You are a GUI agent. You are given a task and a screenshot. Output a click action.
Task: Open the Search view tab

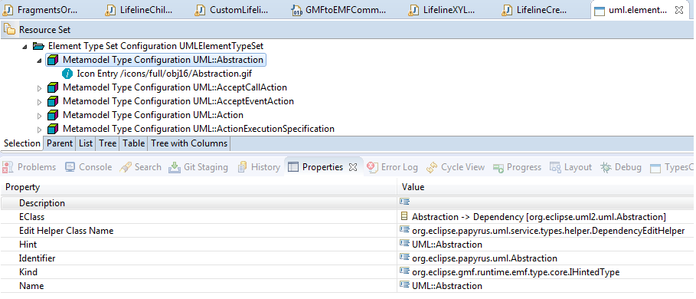click(x=141, y=167)
